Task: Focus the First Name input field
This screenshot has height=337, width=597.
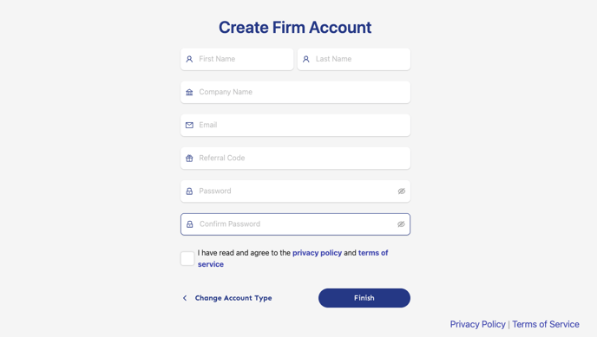Action: (x=237, y=59)
